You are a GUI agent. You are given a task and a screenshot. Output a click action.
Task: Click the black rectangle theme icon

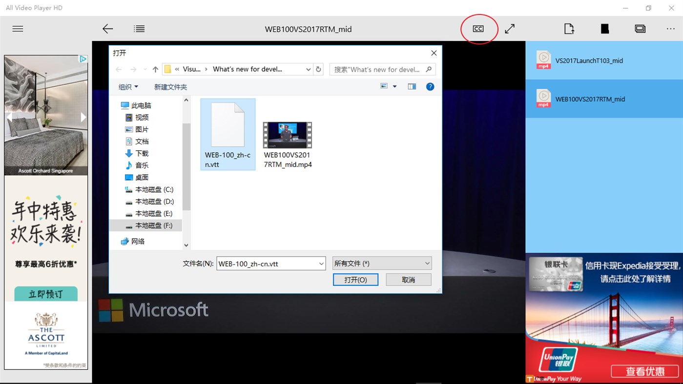click(x=604, y=28)
